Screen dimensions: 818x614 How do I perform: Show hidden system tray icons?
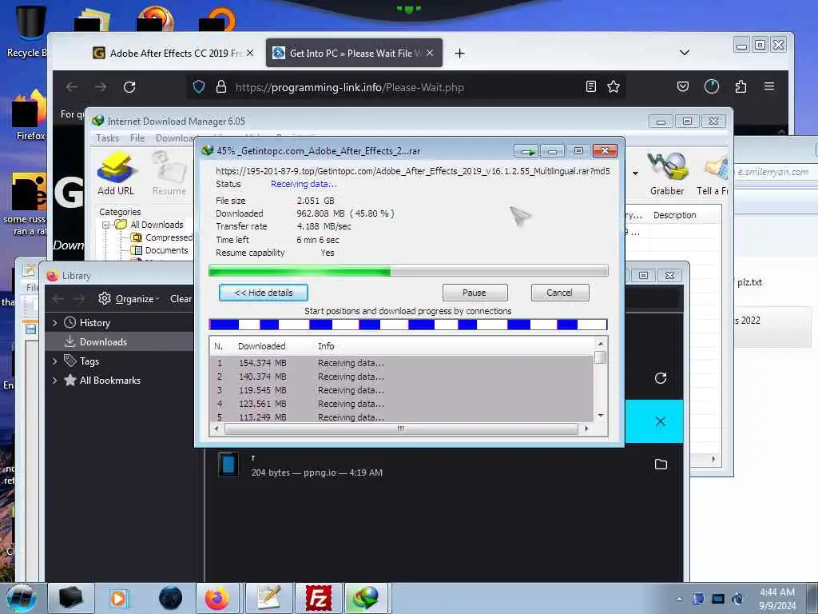679,599
